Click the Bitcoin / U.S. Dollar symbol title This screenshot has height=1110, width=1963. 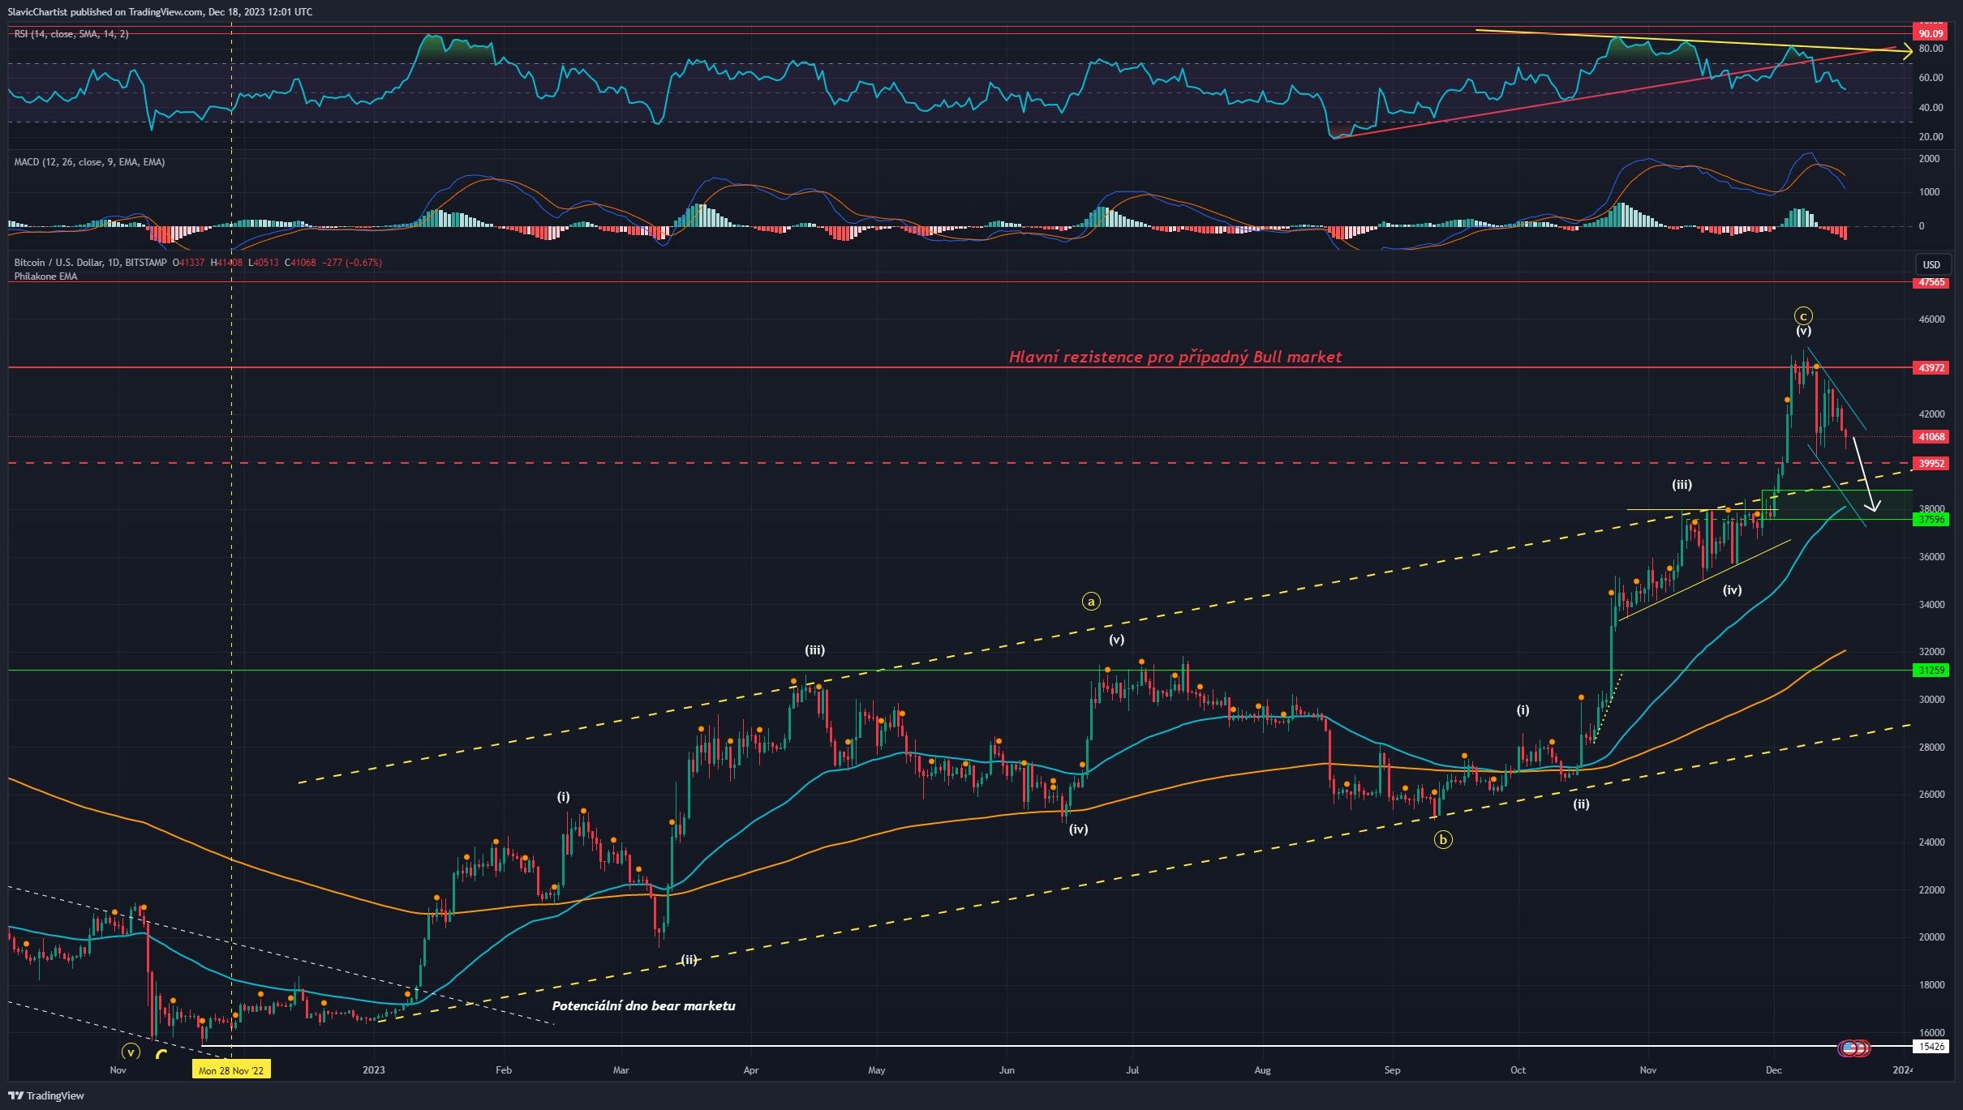pos(91,263)
